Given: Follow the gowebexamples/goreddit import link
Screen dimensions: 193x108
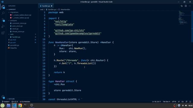Looking at the screenshot, I should point(78,33).
